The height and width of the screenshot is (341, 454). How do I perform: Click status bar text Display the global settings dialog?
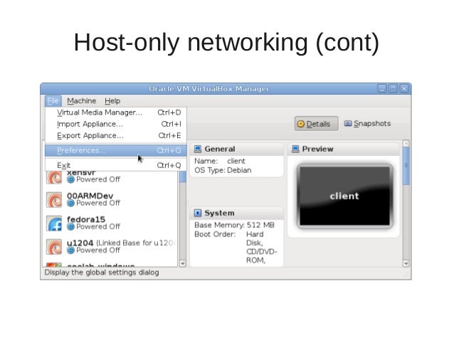coord(102,273)
